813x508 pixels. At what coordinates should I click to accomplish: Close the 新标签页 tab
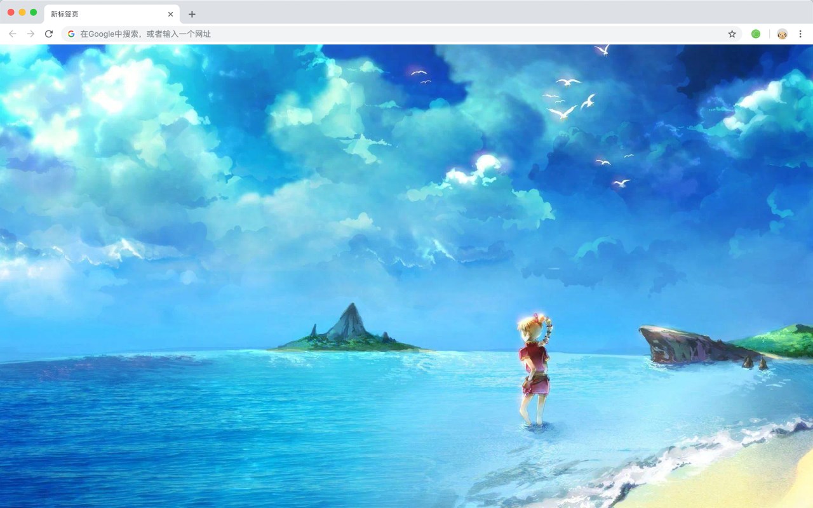170,14
